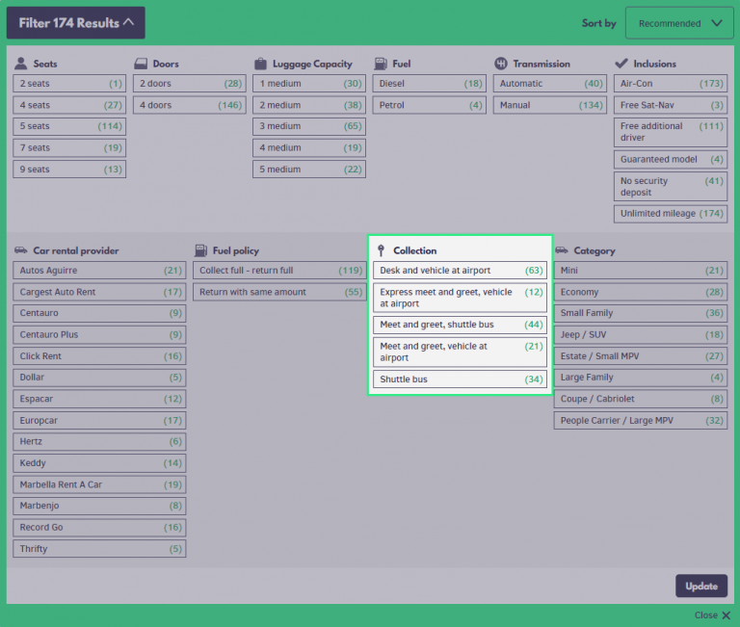The width and height of the screenshot is (740, 627).
Task: Click the Fuel pump icon
Action: tap(380, 64)
